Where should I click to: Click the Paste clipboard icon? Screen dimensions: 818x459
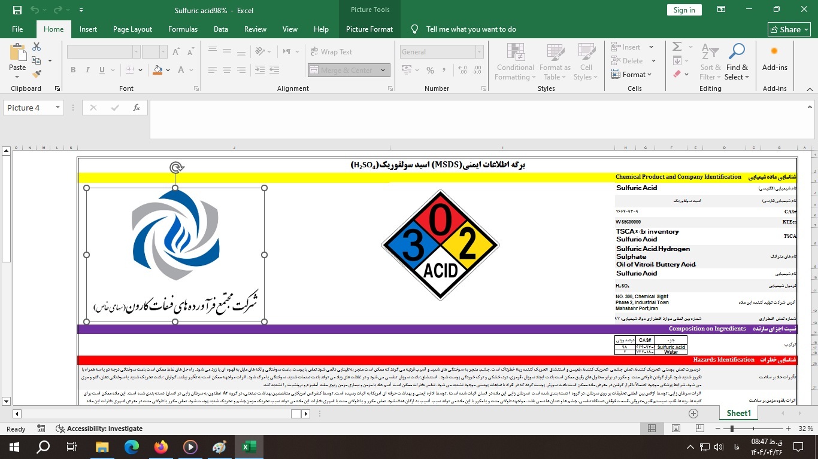click(17, 52)
